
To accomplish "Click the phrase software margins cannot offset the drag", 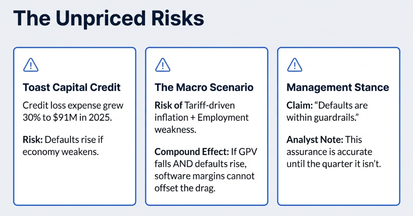I will 204,182.
